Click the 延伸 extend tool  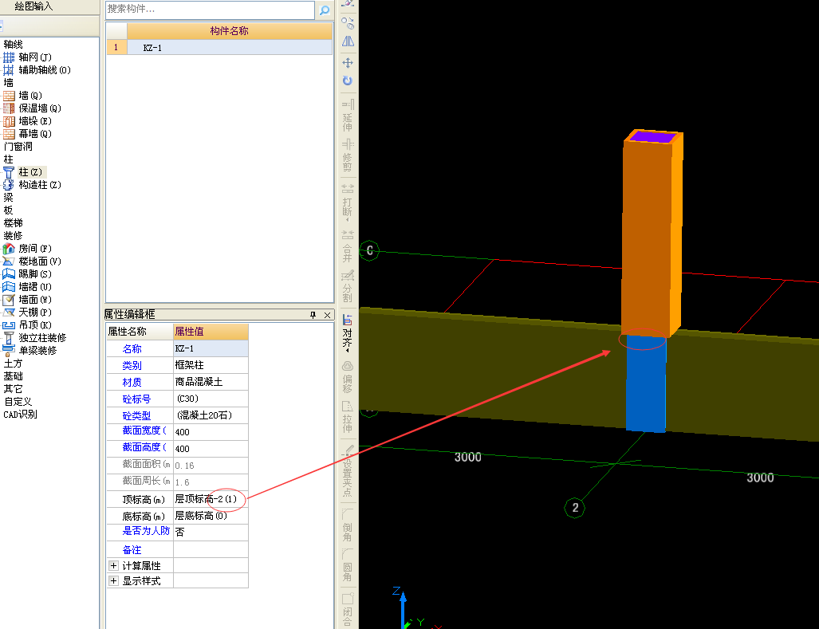(348, 115)
